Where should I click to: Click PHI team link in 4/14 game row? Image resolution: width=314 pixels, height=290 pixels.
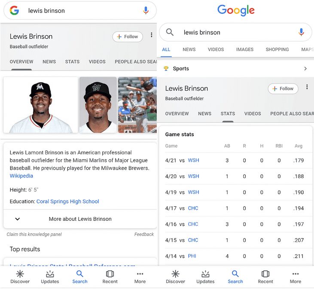click(x=192, y=256)
